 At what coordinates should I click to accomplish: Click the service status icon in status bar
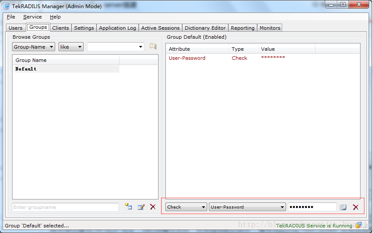tap(358, 225)
